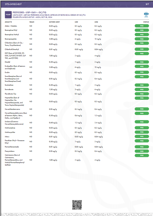Click the 1.2 ng/g LOD for Lindane
This screenshot has width=153, height=216.
click(78, 123)
